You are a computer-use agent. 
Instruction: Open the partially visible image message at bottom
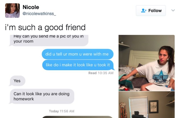click(x=77, y=117)
